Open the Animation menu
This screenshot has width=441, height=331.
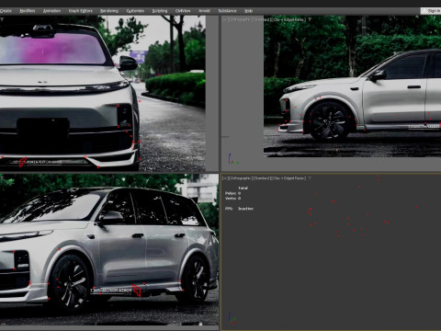click(x=51, y=11)
